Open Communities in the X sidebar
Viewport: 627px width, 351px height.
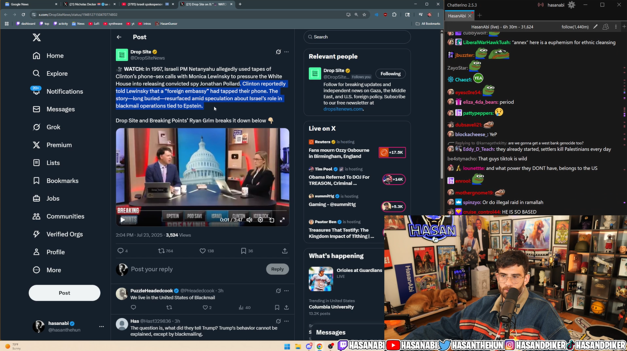tap(58, 216)
